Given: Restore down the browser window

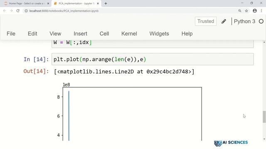Looking at the screenshot, I should 251,3.
